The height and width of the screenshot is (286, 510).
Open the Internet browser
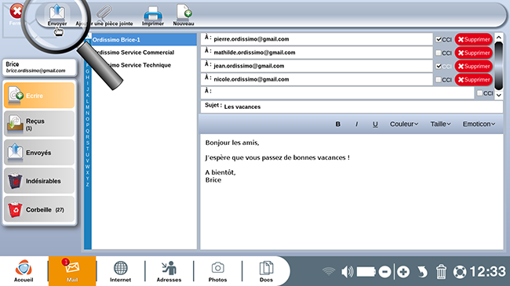coord(120,271)
